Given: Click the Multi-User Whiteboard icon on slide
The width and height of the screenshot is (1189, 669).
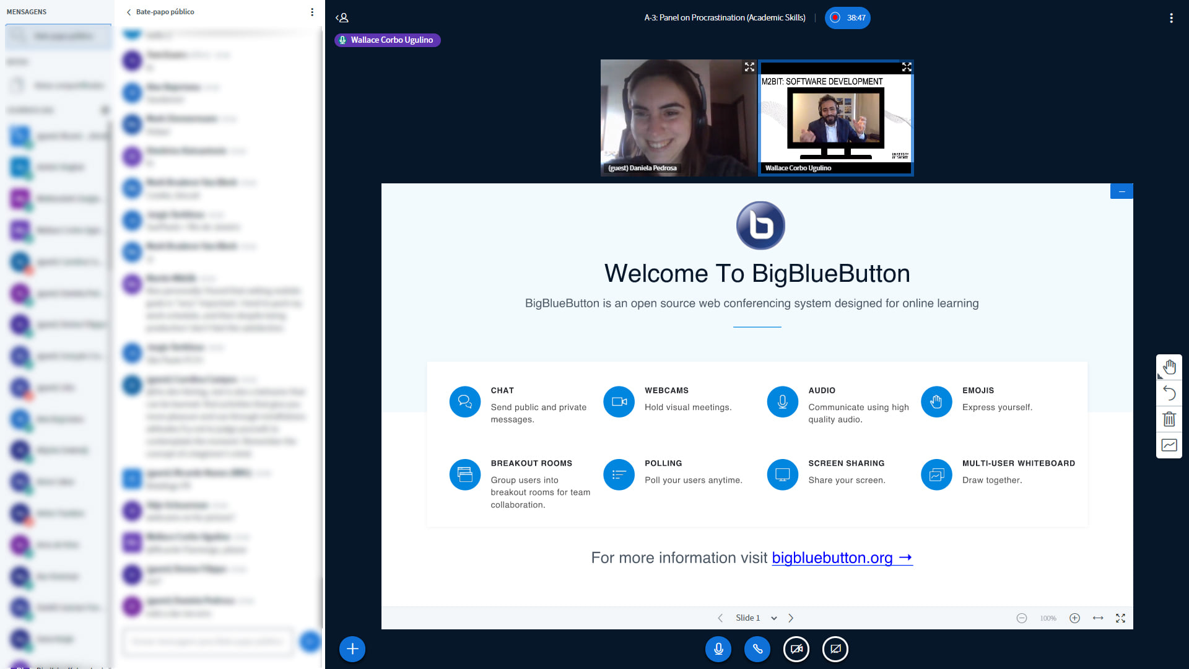Looking at the screenshot, I should [x=937, y=475].
